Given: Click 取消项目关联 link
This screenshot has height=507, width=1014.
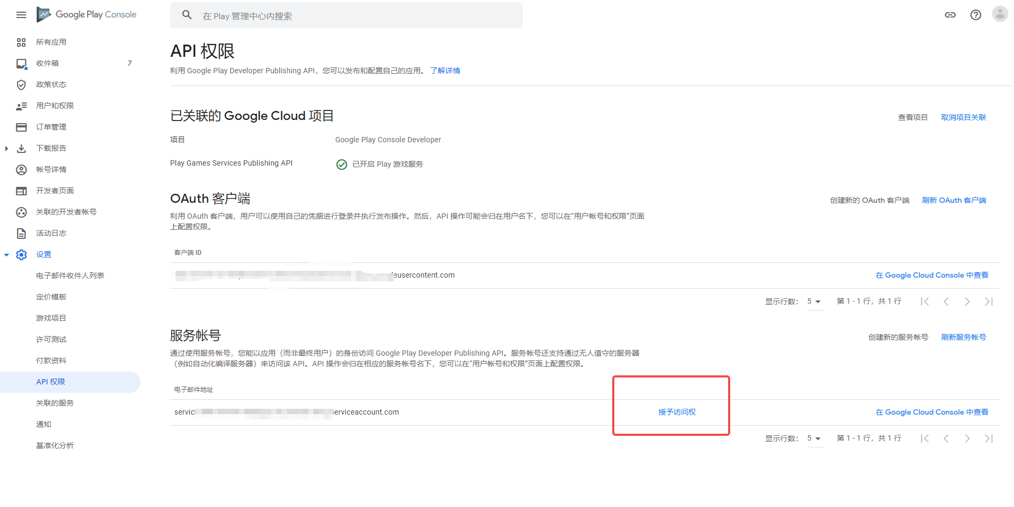Looking at the screenshot, I should click(x=964, y=117).
